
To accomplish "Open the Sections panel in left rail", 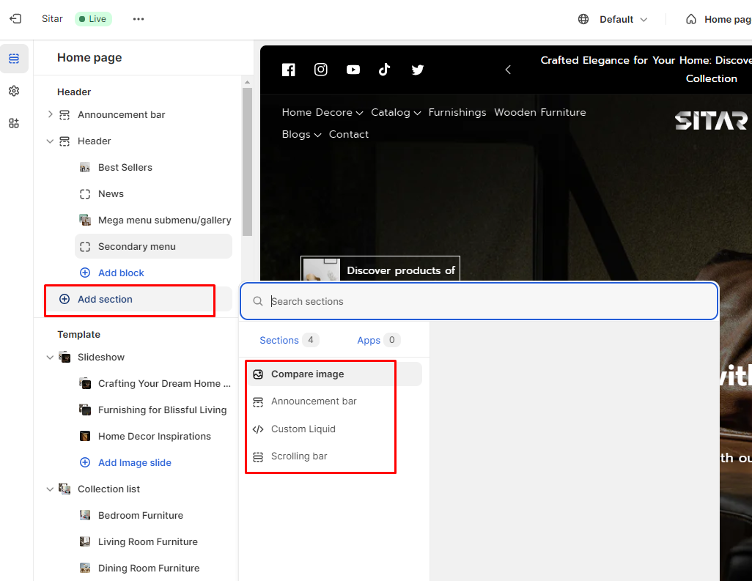I will point(14,59).
